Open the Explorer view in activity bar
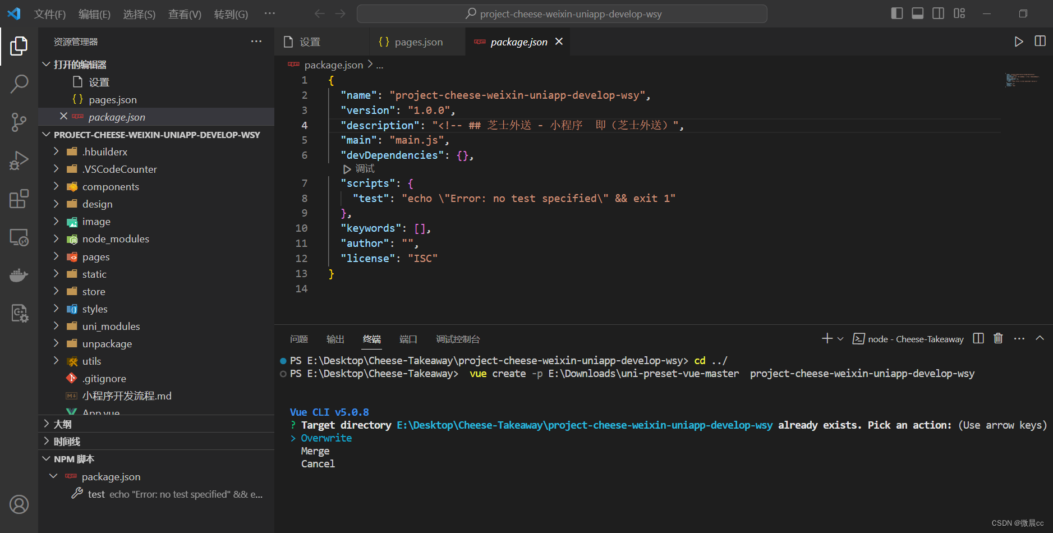The width and height of the screenshot is (1053, 533). click(19, 46)
